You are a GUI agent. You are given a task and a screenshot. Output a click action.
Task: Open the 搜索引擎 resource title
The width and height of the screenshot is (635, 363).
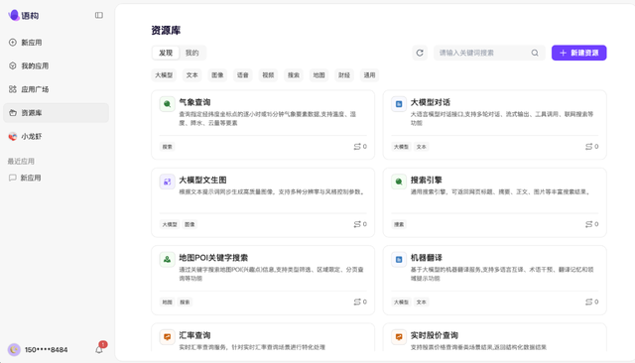pyautogui.click(x=426, y=181)
